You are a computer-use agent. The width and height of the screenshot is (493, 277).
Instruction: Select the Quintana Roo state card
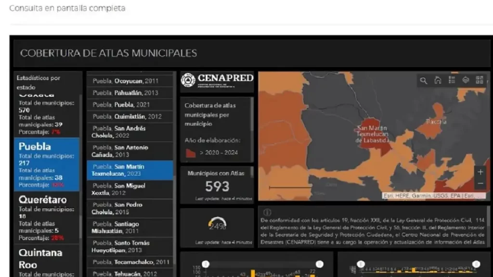tap(47, 261)
